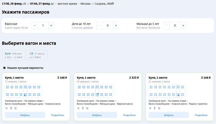Switch to the СВ carriage type tab
Screen dimensions: 216x124
[x=37, y=55]
